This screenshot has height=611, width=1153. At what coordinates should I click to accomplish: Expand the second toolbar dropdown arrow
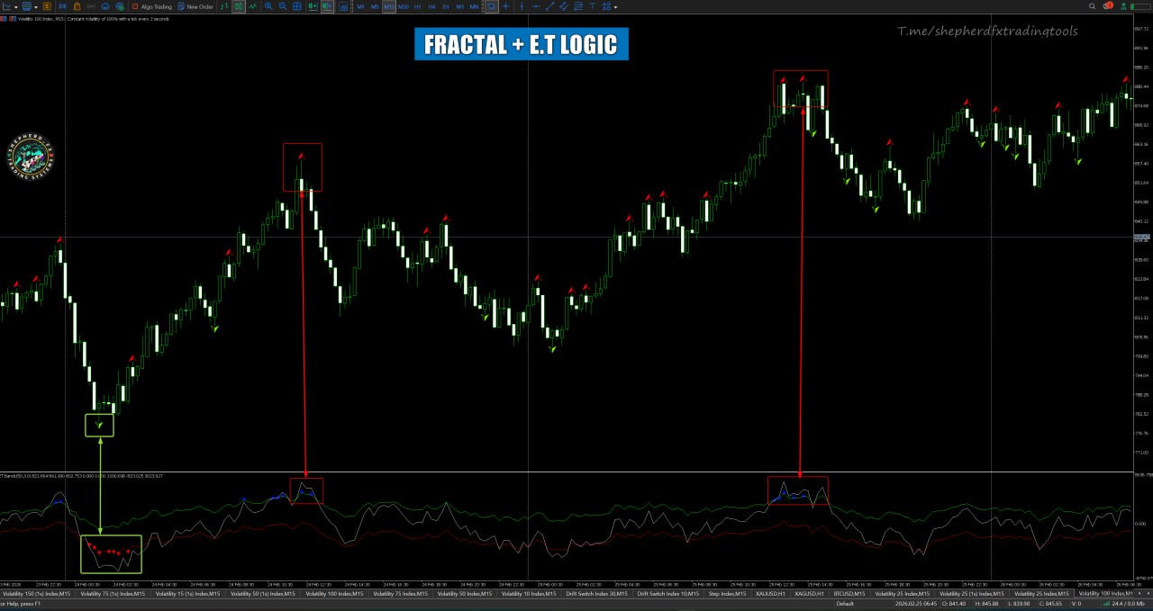37,6
